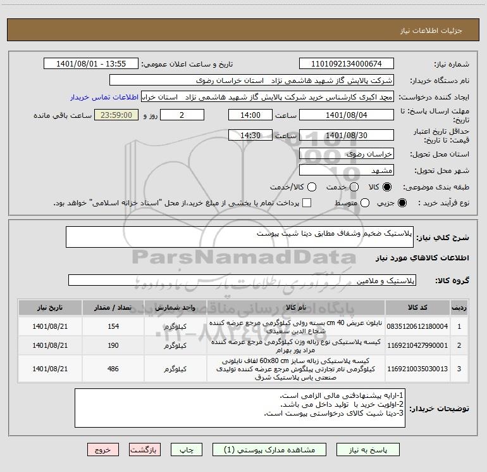This screenshot has height=472, width=487.
Task: Click the response deadline time 14:00
Action: [250, 115]
